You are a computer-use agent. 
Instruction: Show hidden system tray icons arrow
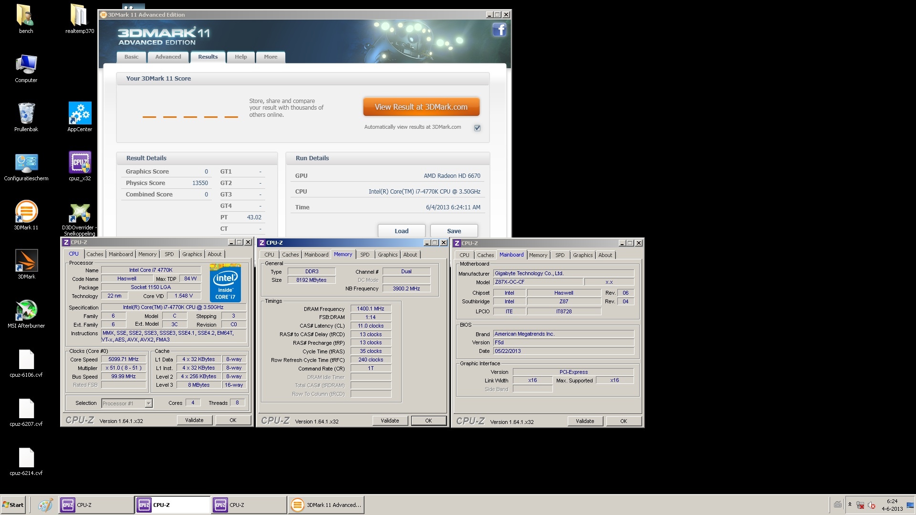pos(850,505)
